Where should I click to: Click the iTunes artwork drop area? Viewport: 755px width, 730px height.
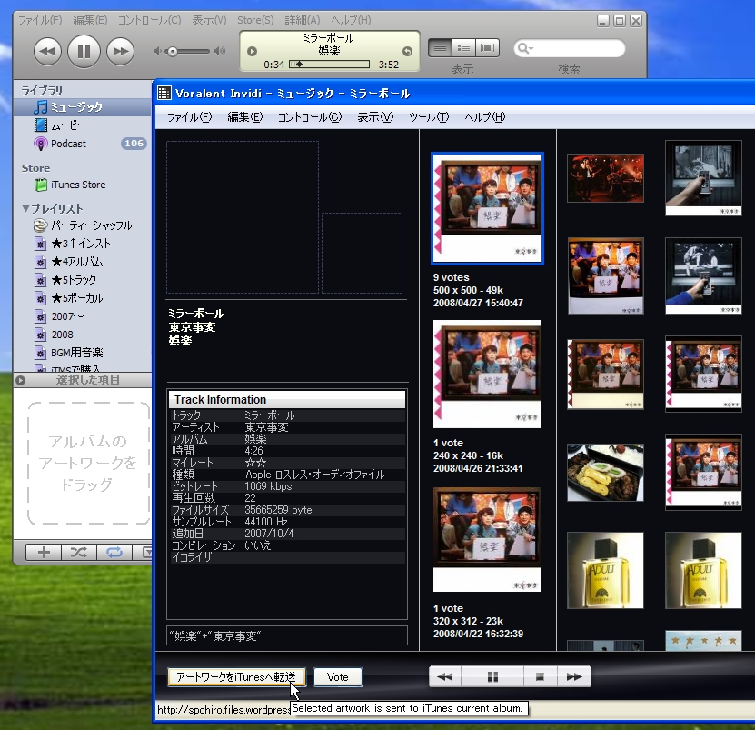click(88, 463)
